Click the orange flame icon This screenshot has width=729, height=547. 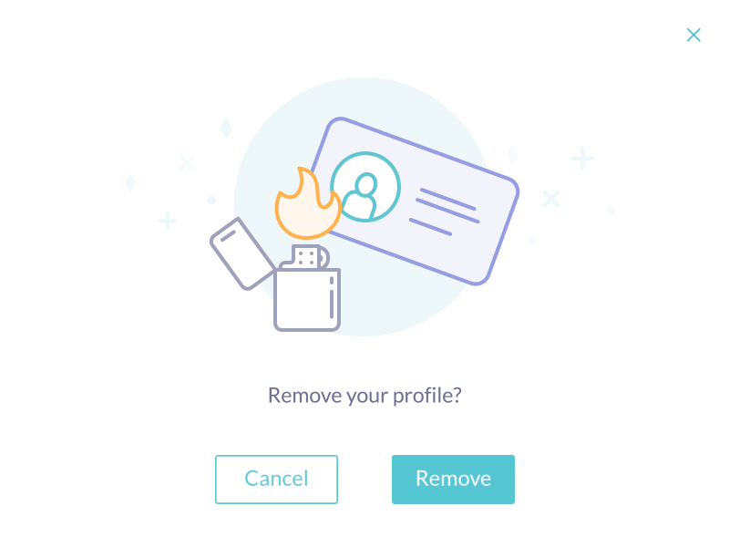[x=307, y=203]
